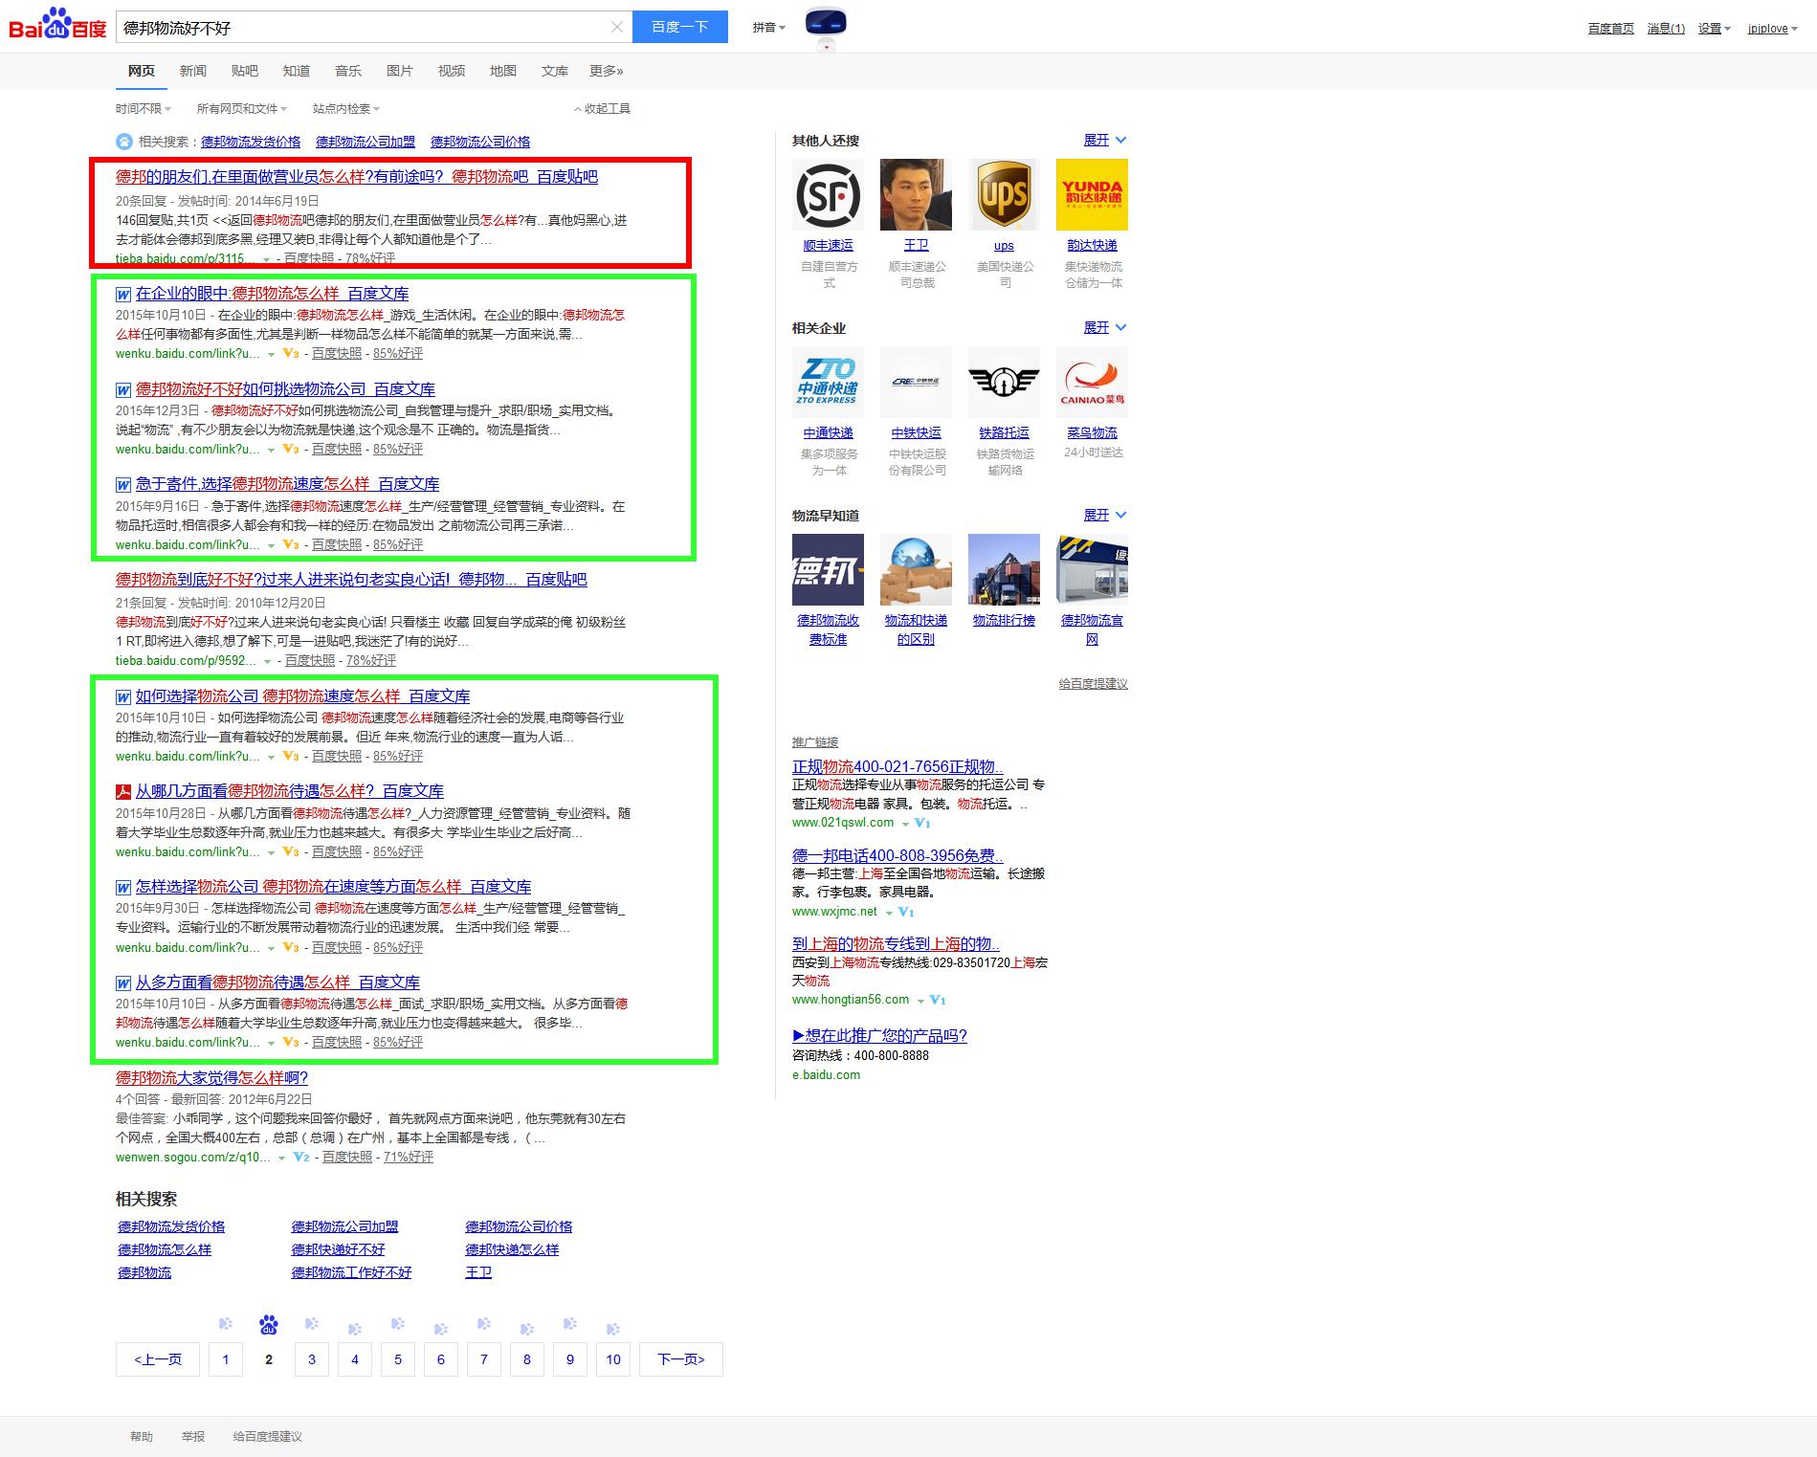
Task: Clear the search box with X icon
Action: [617, 27]
